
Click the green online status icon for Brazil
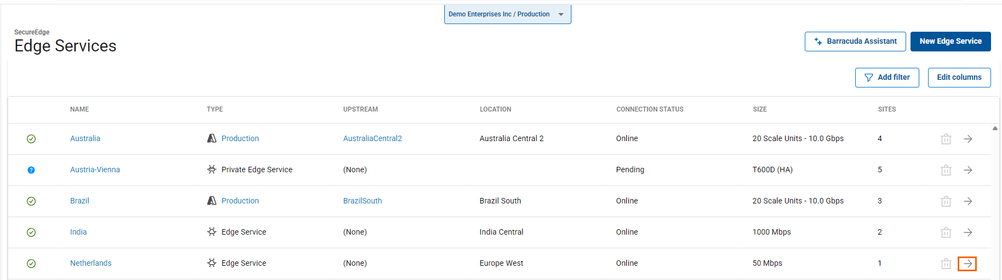coord(31,201)
